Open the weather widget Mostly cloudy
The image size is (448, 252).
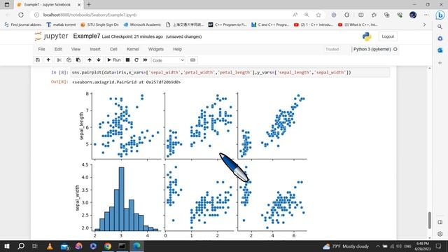346,246
